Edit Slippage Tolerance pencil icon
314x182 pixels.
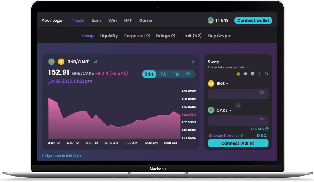coord(242,135)
